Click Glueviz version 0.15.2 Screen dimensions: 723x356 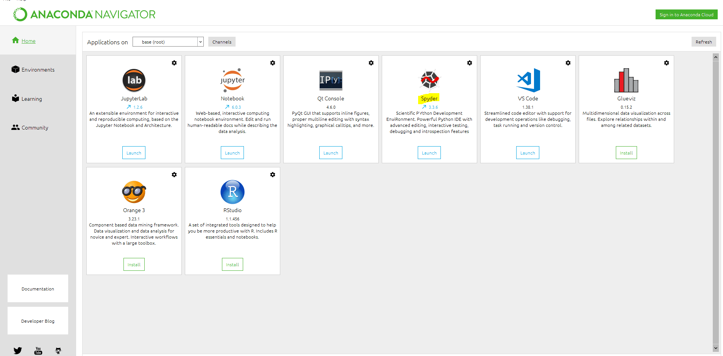point(626,107)
